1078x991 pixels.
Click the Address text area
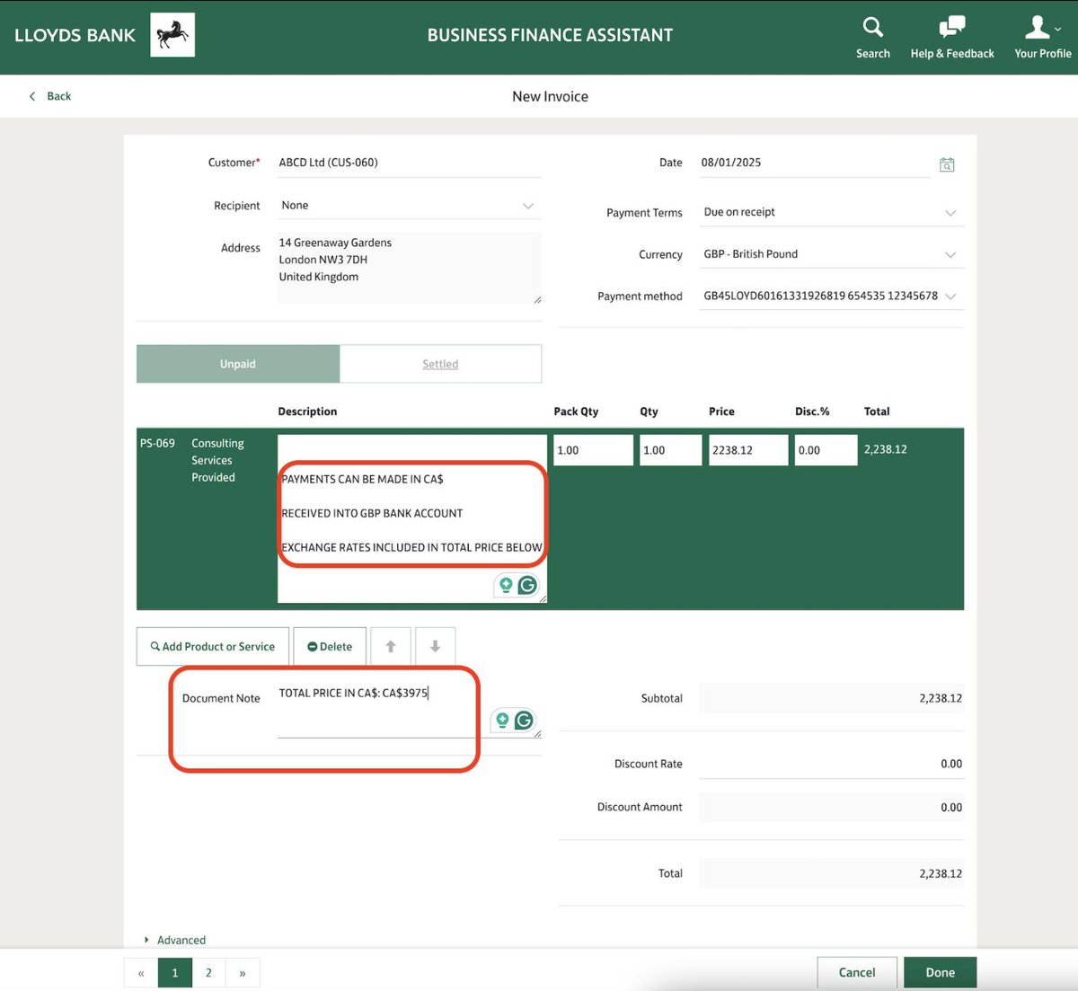tap(409, 268)
